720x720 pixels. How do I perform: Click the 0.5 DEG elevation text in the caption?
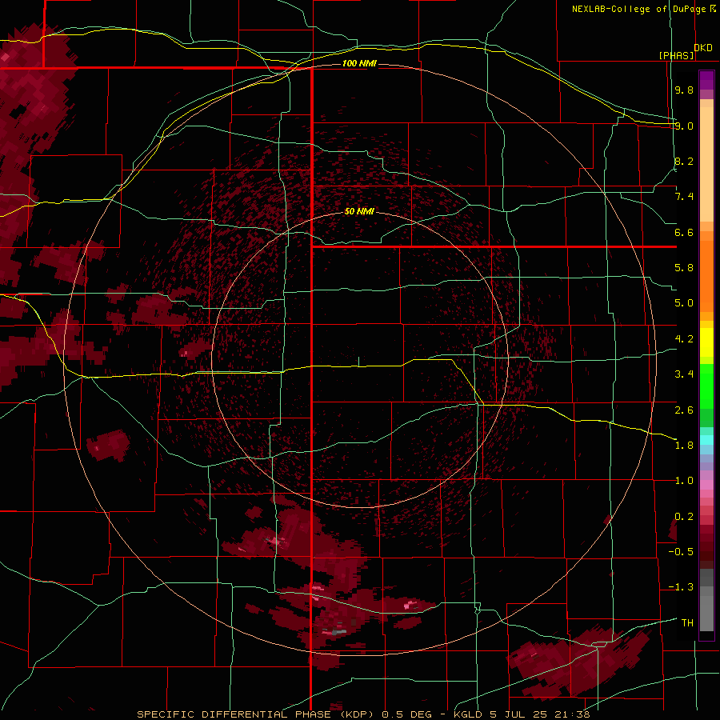[x=407, y=714]
